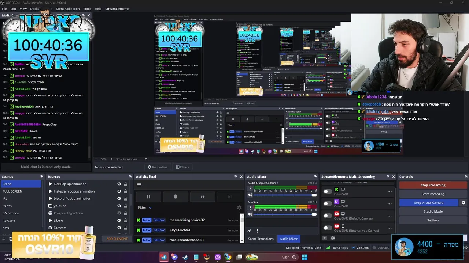
Task: Select the IRL scene
Action: pyautogui.click(x=21, y=199)
